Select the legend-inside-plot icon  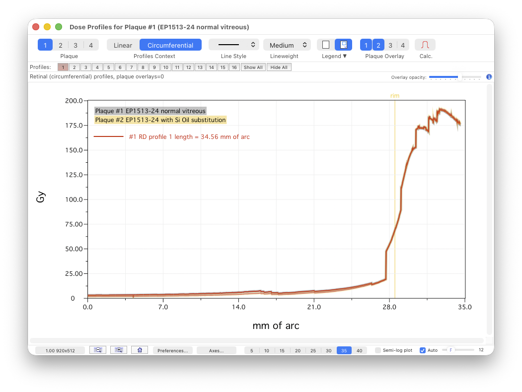click(343, 45)
